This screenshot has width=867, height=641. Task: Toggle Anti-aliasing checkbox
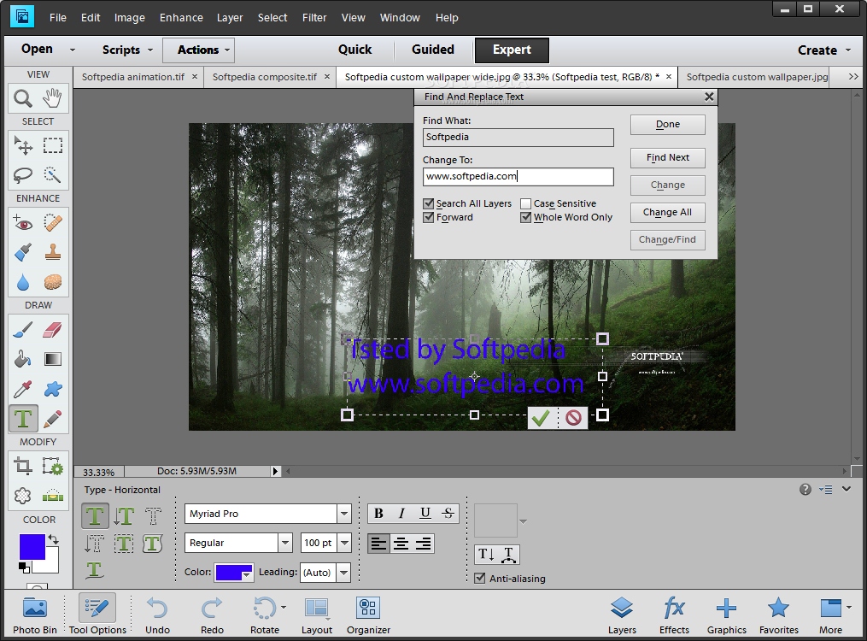480,579
